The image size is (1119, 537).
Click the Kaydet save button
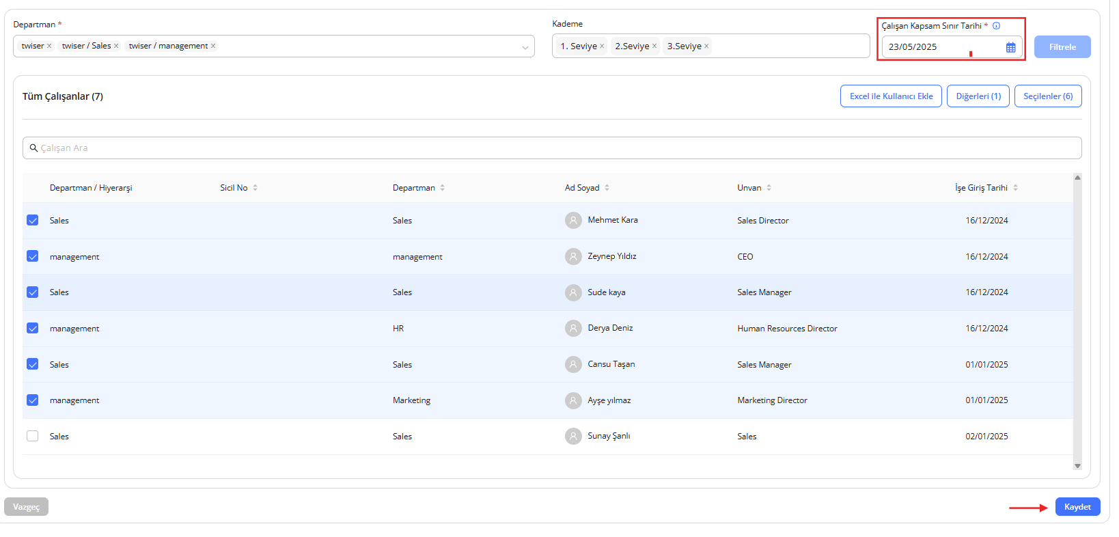click(1077, 507)
